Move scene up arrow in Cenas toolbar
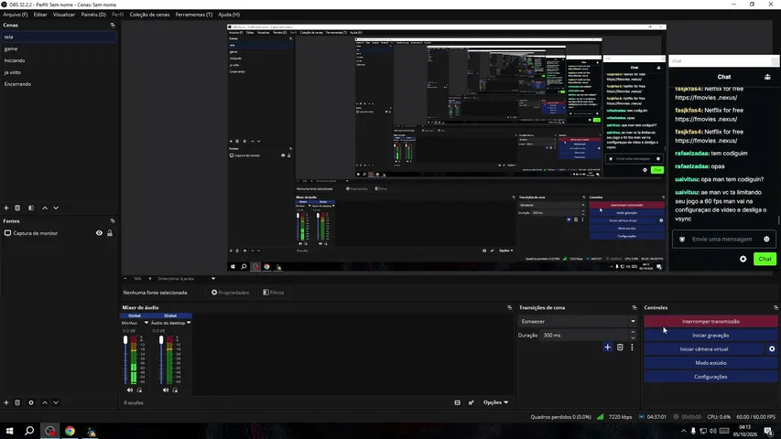Image resolution: width=781 pixels, height=439 pixels. tap(45, 208)
